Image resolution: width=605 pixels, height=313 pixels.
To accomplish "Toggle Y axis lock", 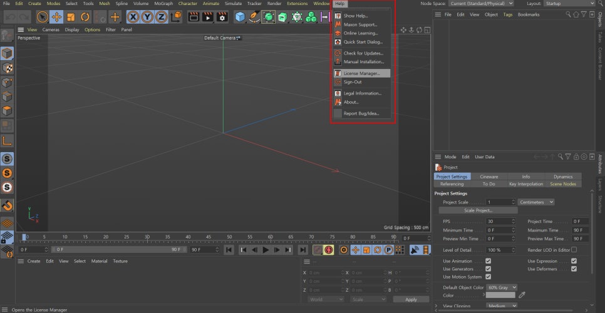I will click(x=147, y=17).
